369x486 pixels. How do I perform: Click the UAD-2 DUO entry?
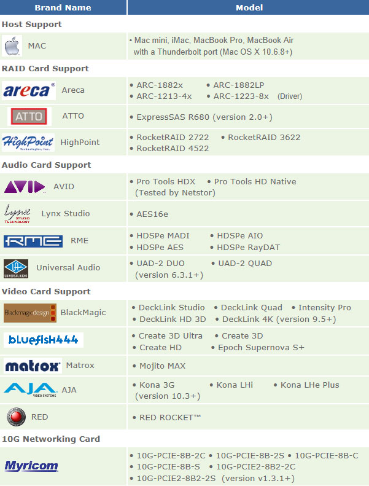tap(160, 264)
